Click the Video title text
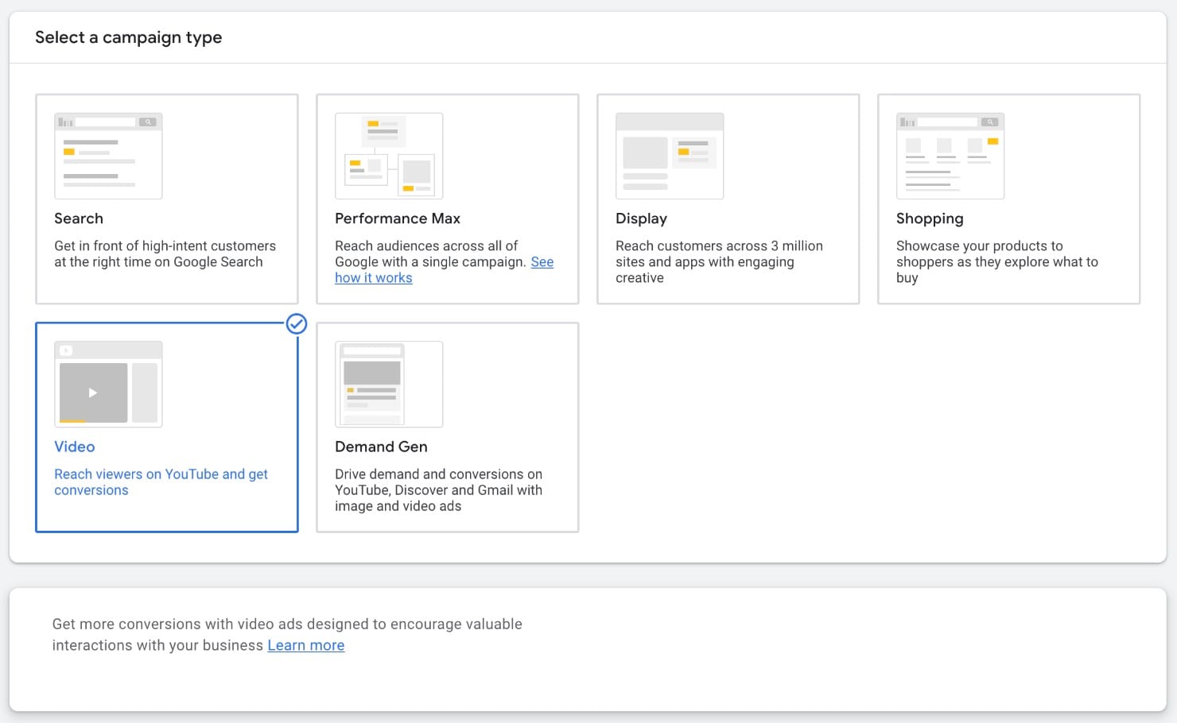The height and width of the screenshot is (723, 1177). [75, 447]
